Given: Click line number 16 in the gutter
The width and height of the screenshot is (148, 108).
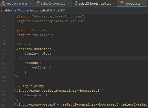Looking at the screenshot, I should coord(3,86).
